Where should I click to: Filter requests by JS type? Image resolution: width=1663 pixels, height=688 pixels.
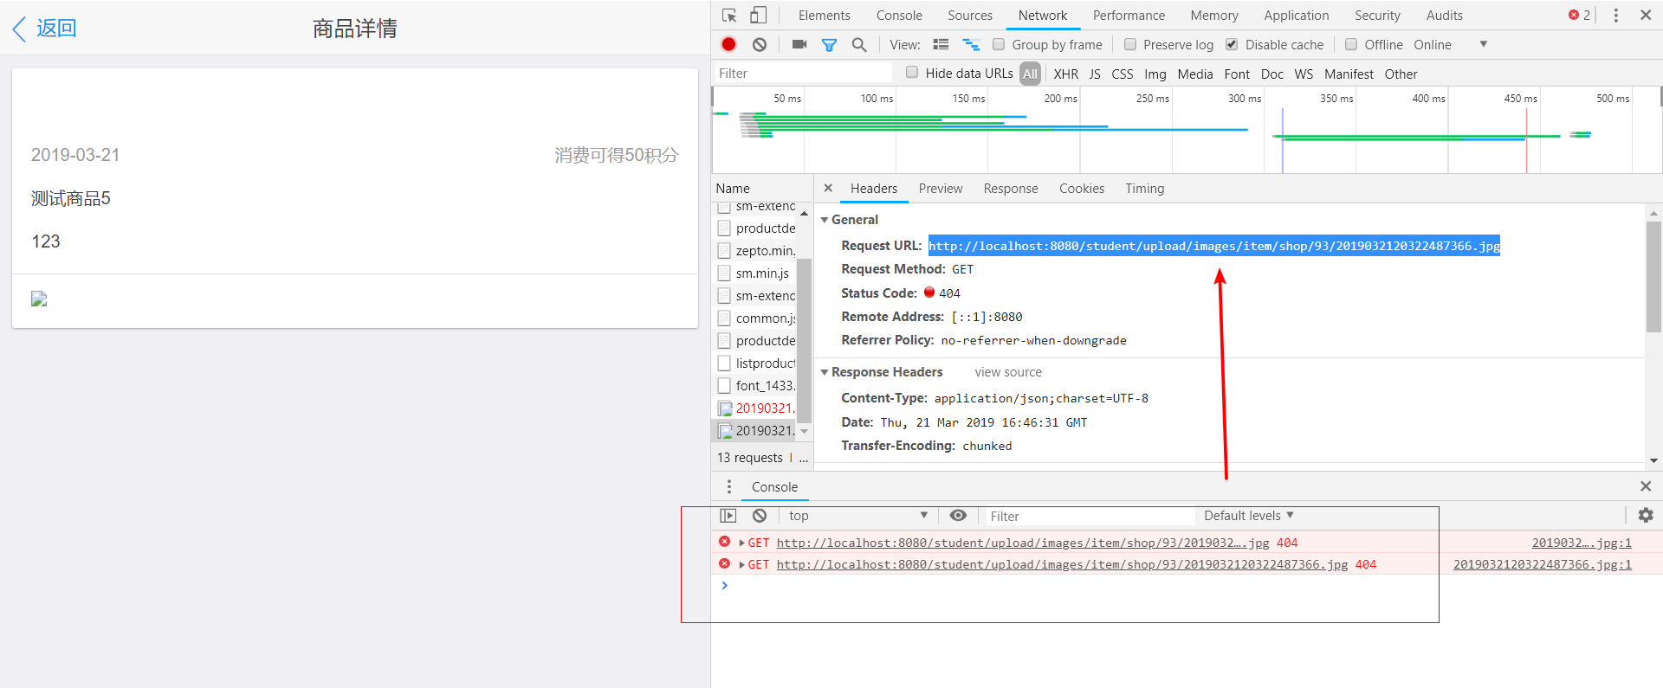click(1095, 74)
